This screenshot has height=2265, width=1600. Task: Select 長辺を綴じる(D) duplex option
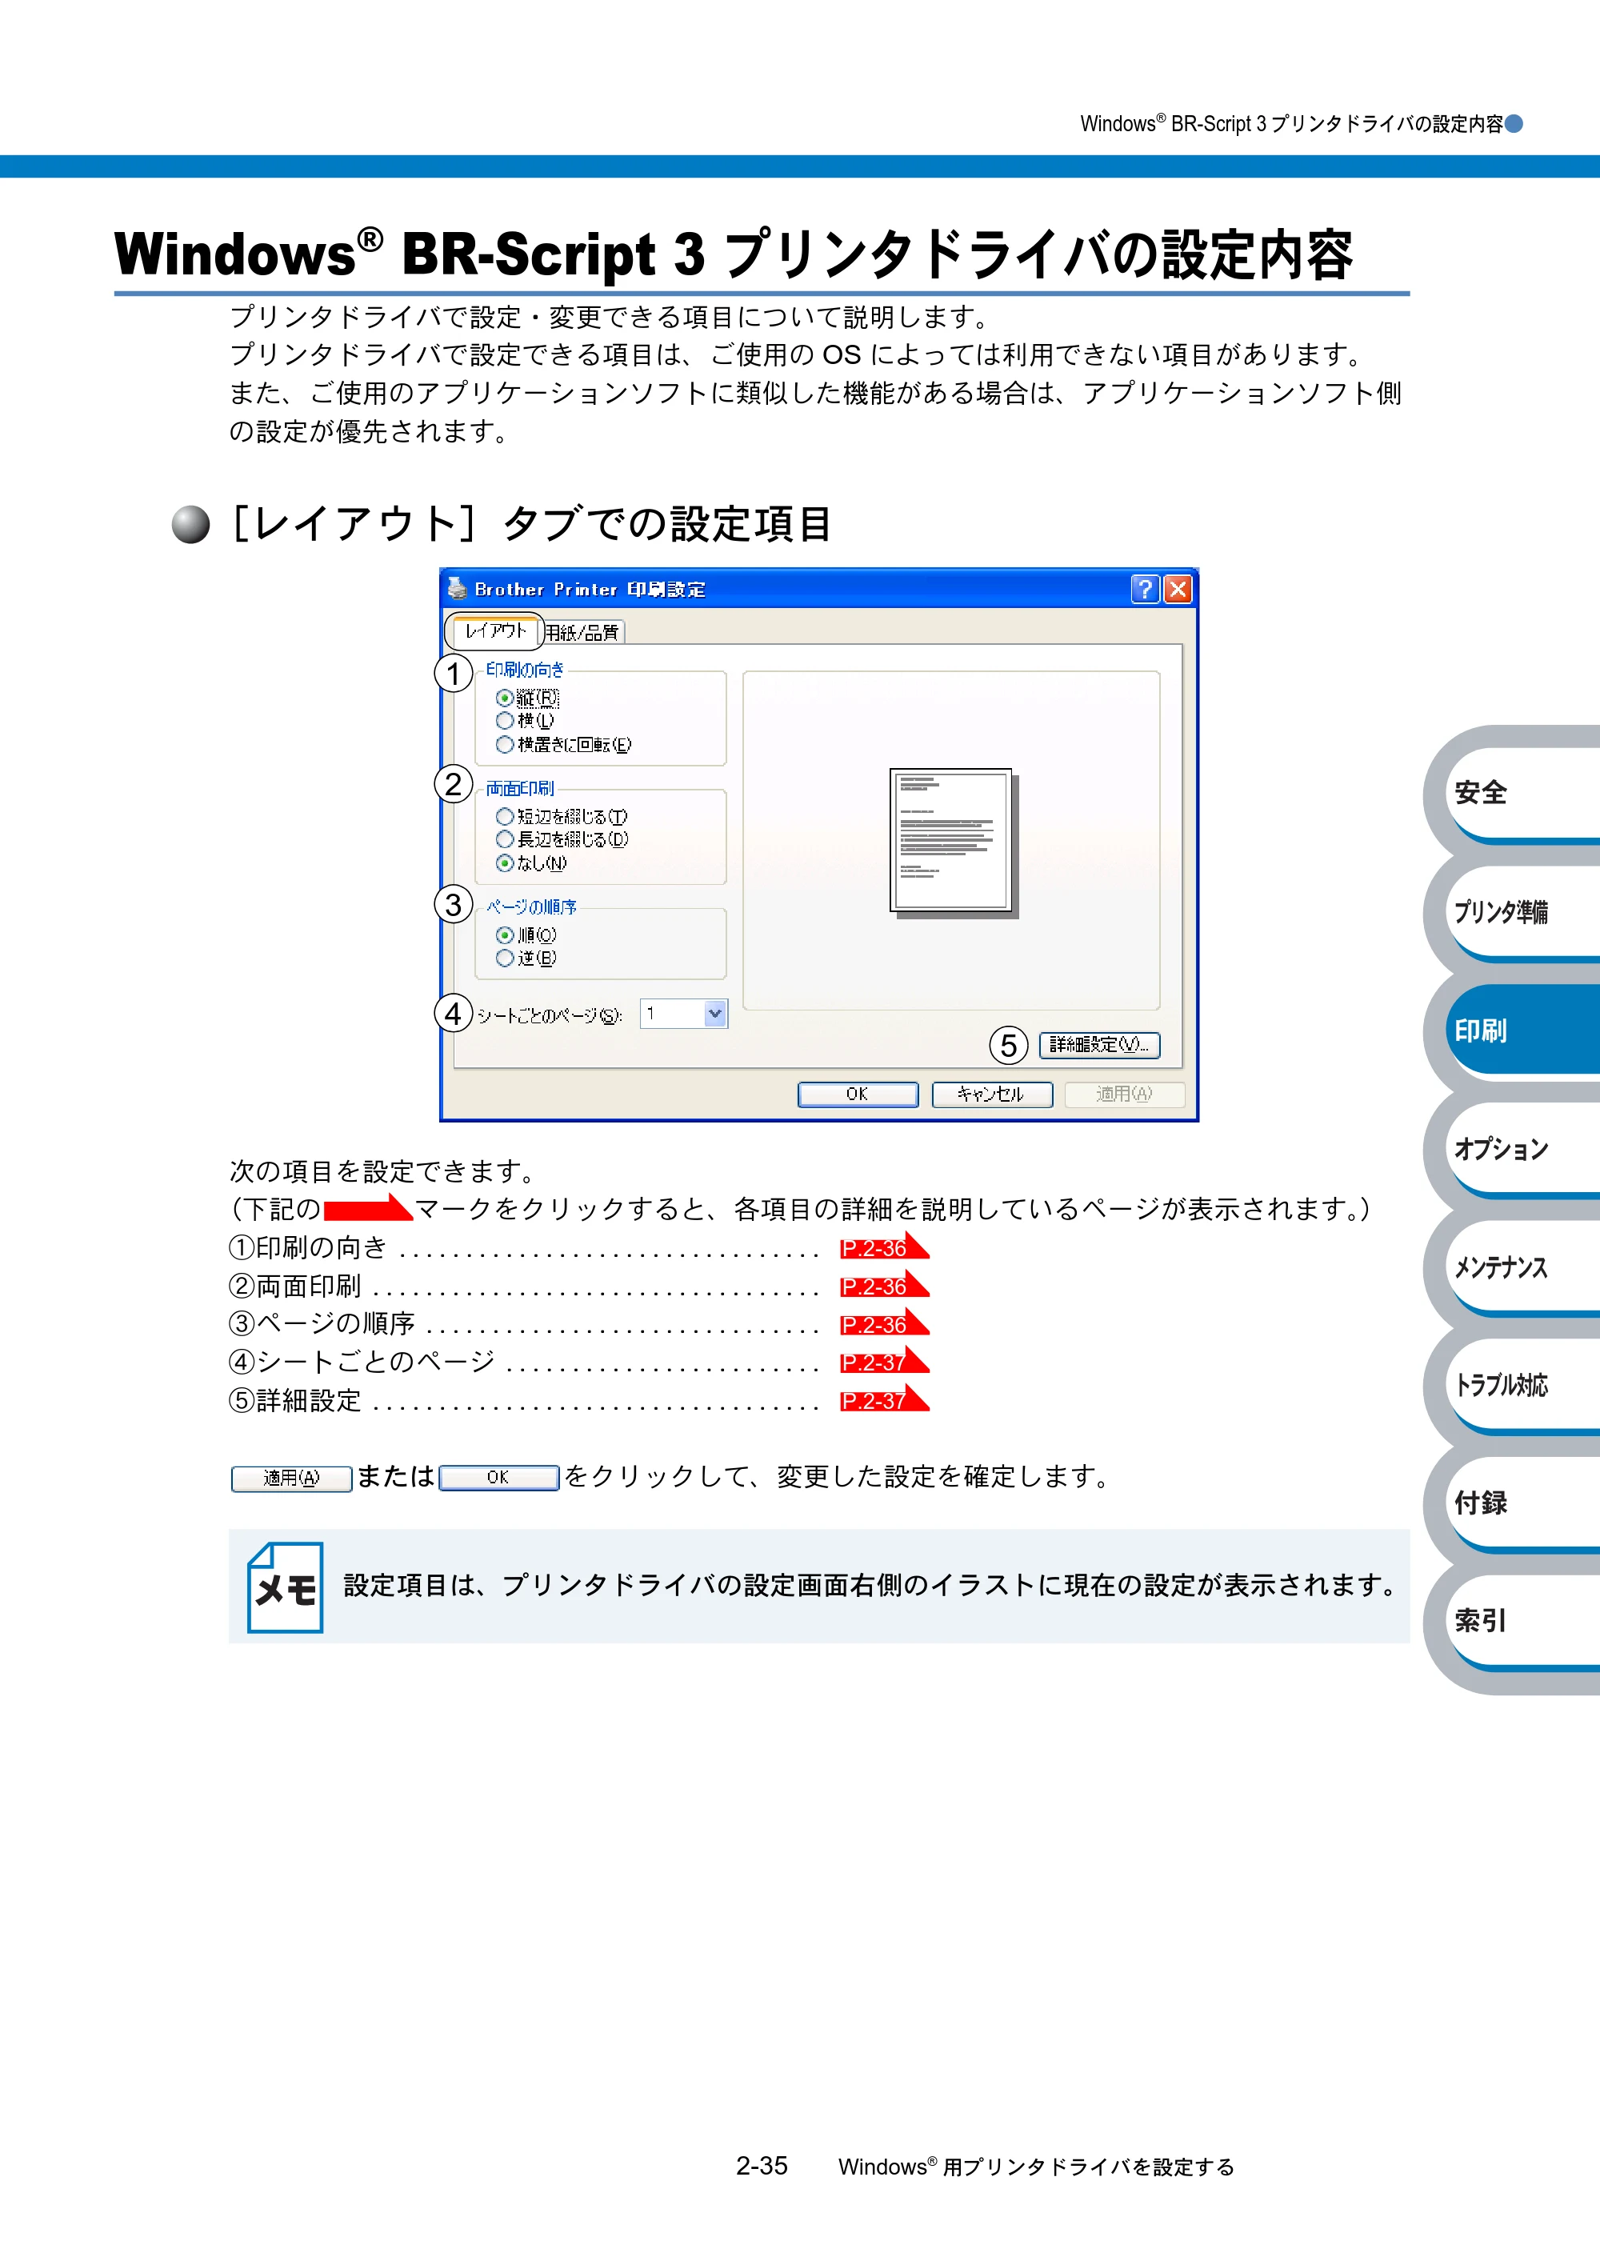[x=504, y=839]
